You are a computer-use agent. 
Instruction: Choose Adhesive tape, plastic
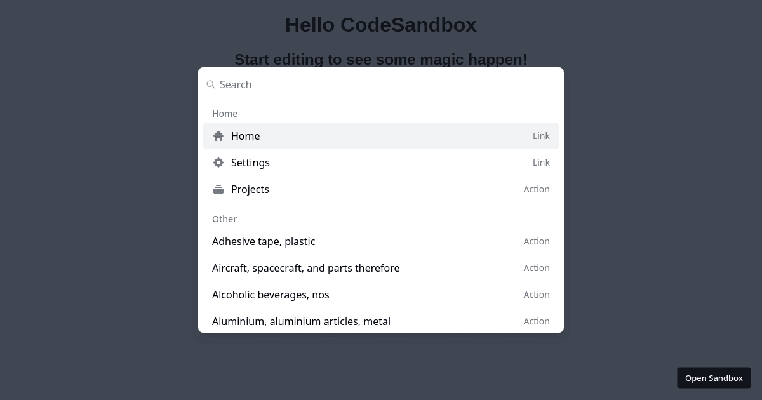(381, 241)
